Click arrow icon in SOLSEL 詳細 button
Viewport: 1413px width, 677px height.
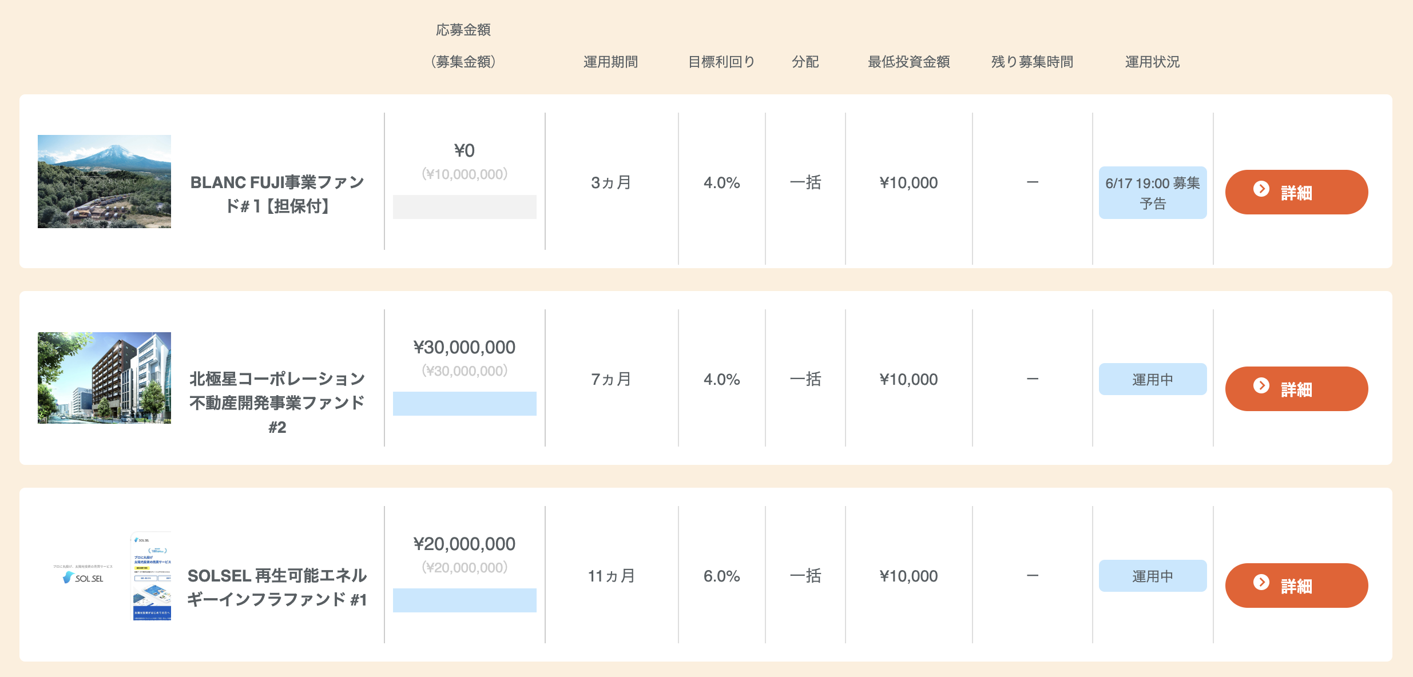pyautogui.click(x=1261, y=583)
